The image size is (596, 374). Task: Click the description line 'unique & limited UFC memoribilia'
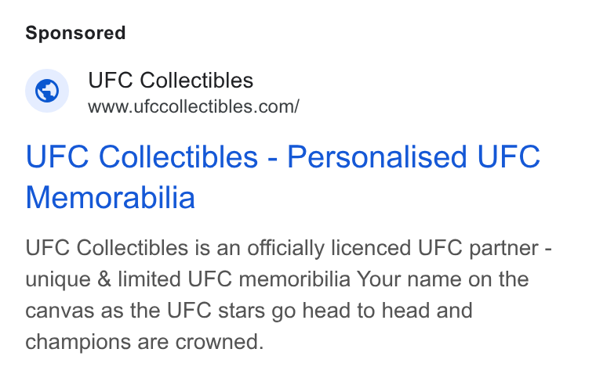point(187,279)
